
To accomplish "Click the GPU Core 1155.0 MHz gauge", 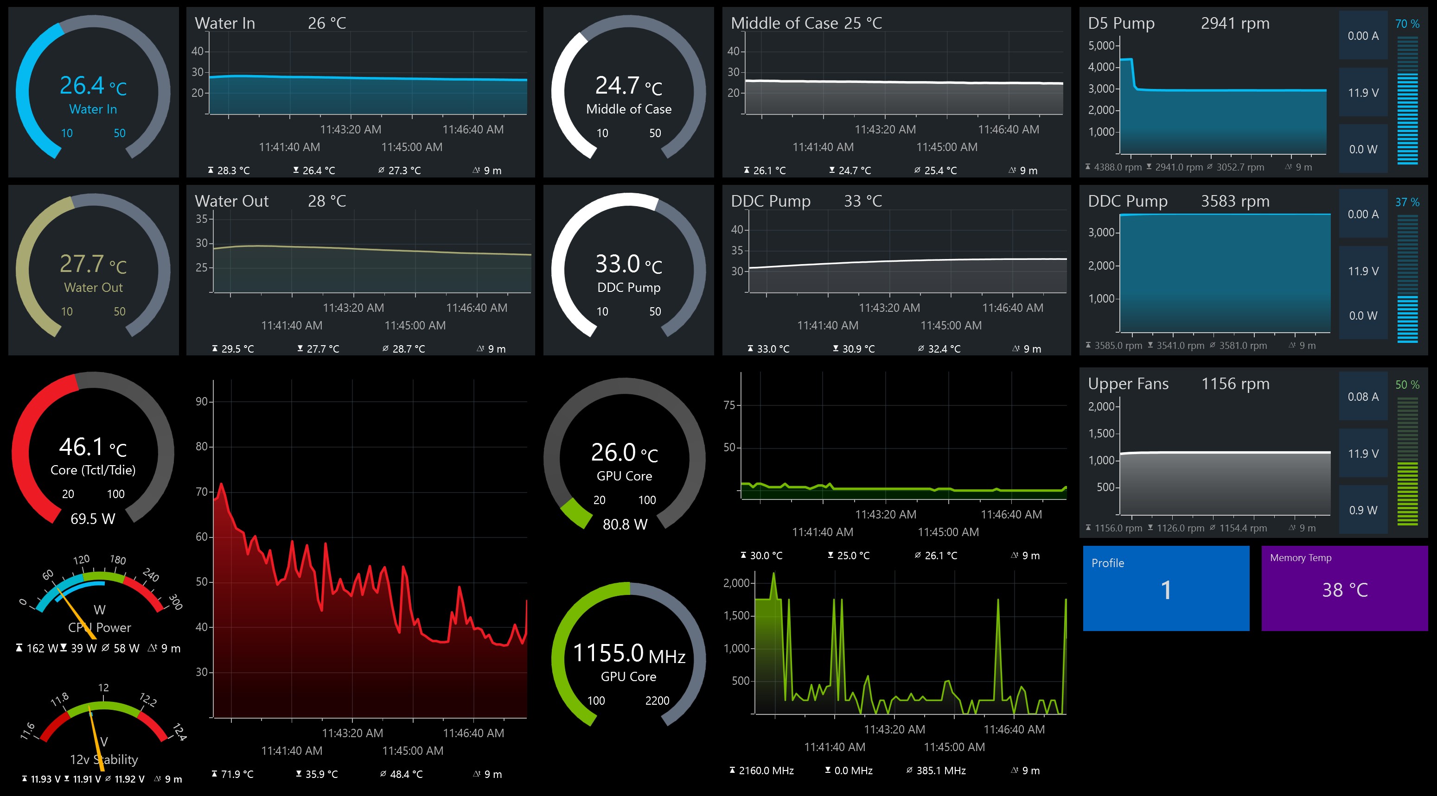I will coord(628,658).
